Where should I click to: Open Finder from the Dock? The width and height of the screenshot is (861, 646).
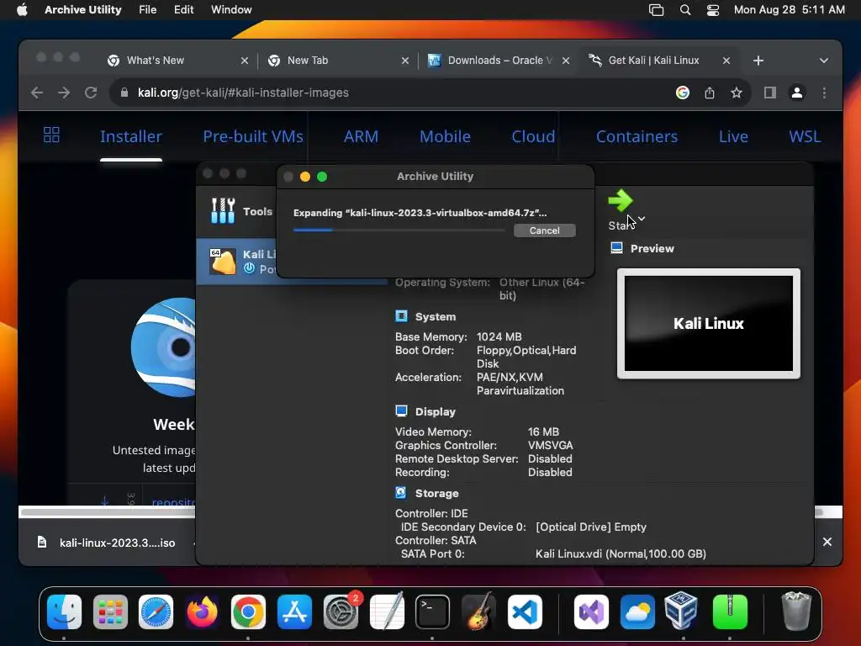(64, 612)
